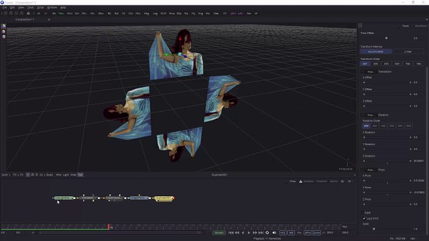
Task: Click the first viewer side icon
Action: click(x=3, y=26)
